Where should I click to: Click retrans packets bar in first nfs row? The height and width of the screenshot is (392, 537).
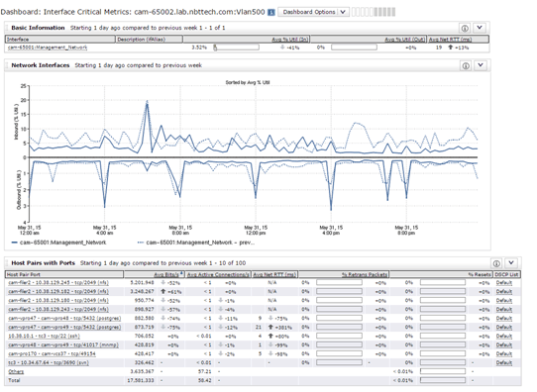[x=339, y=283]
